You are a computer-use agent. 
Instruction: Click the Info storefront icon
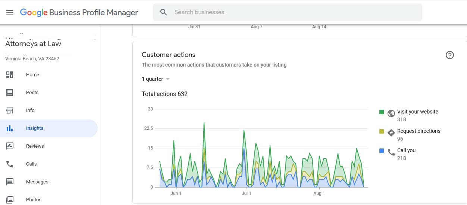(10, 110)
